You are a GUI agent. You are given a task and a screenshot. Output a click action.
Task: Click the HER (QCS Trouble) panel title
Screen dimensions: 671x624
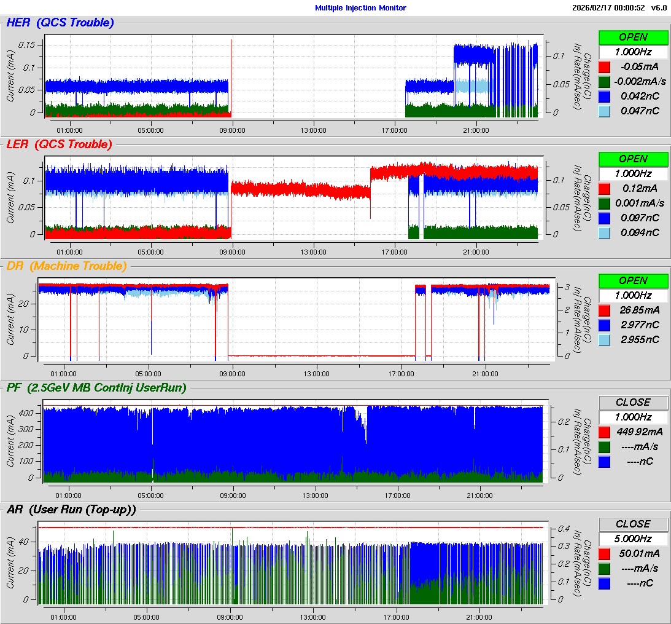60,23
